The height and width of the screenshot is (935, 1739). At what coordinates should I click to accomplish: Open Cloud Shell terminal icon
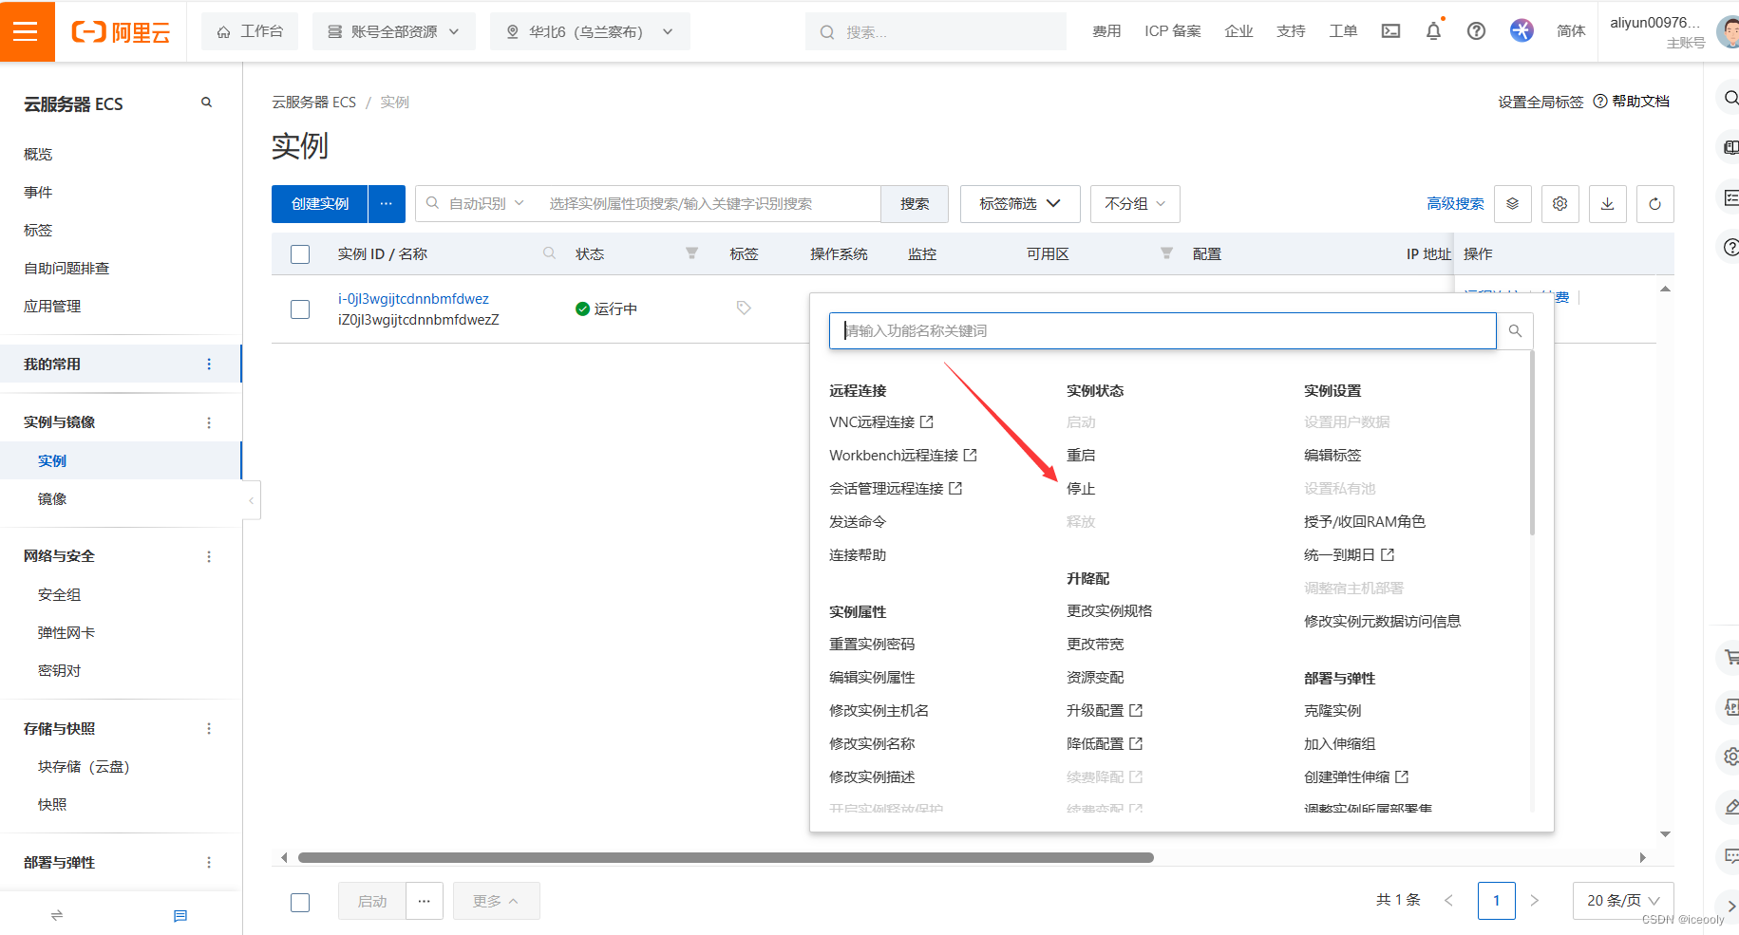point(1390,31)
